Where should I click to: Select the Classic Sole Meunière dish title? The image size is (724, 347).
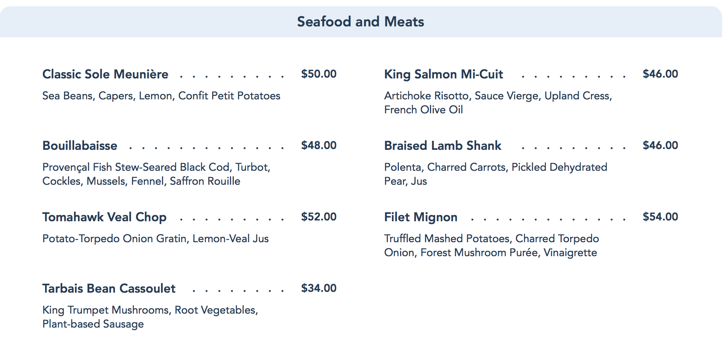pos(105,74)
